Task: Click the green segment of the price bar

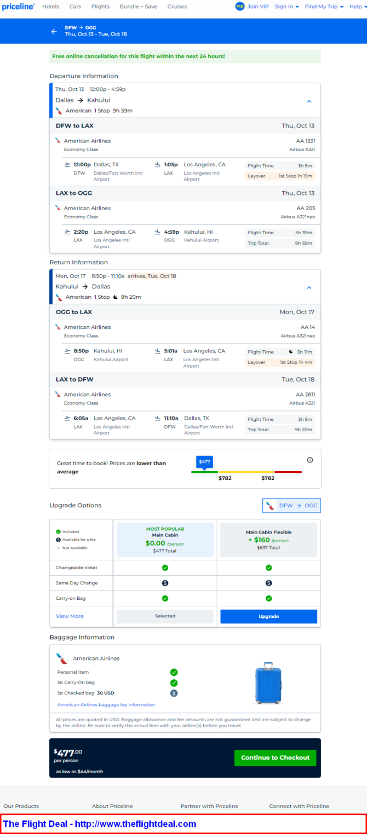Action: coord(204,472)
